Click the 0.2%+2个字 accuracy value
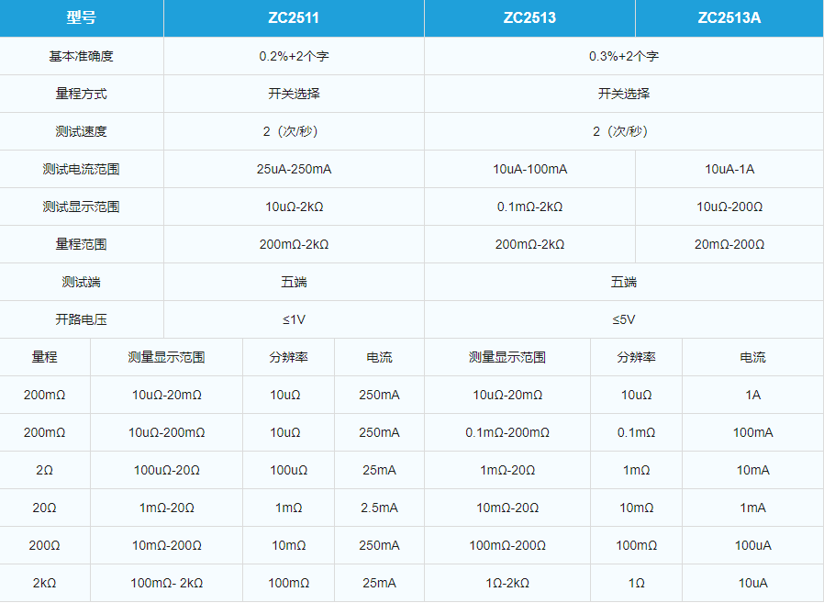Image resolution: width=824 pixels, height=603 pixels. coord(294,56)
